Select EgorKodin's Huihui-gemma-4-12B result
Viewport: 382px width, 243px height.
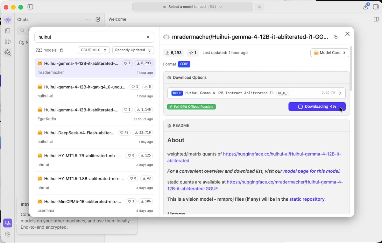[x=95, y=114]
